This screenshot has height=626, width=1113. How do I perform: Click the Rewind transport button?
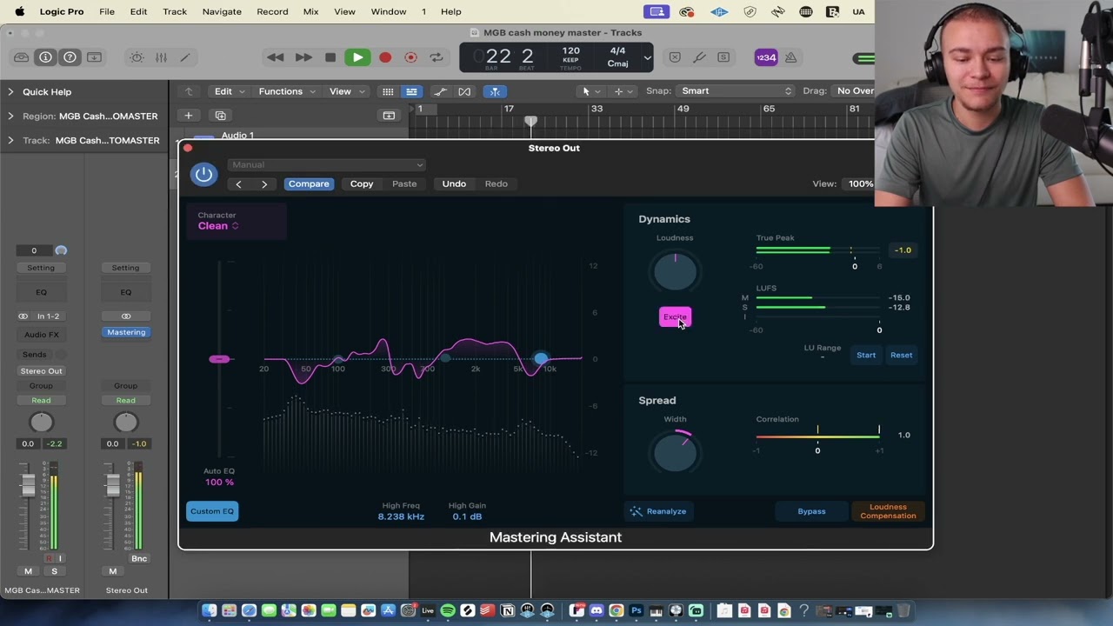276,57
